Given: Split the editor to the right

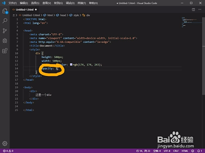Looking at the screenshot, I should coord(194,9).
